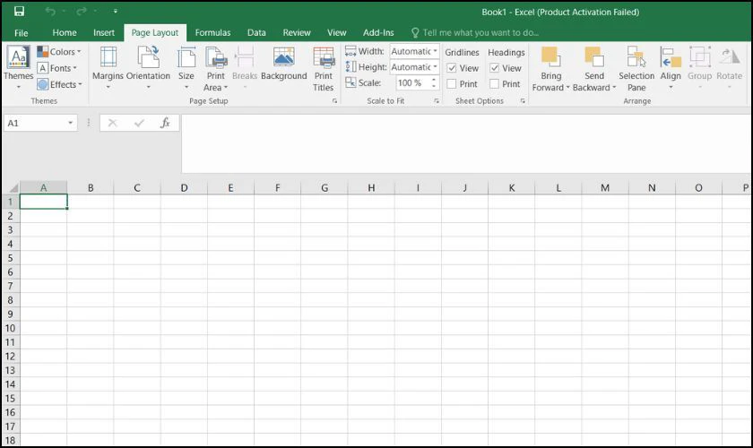Switch to the Insert tab
This screenshot has height=448, width=753.
[x=104, y=32]
